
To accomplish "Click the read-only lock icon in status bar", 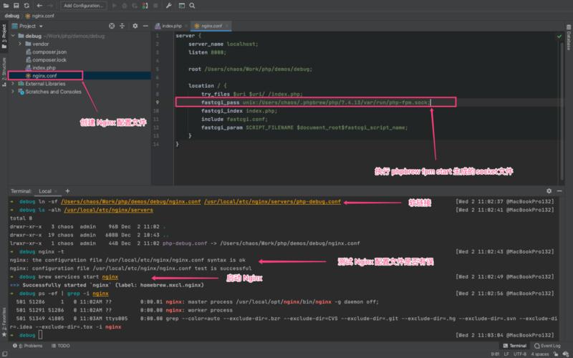I will (x=556, y=354).
